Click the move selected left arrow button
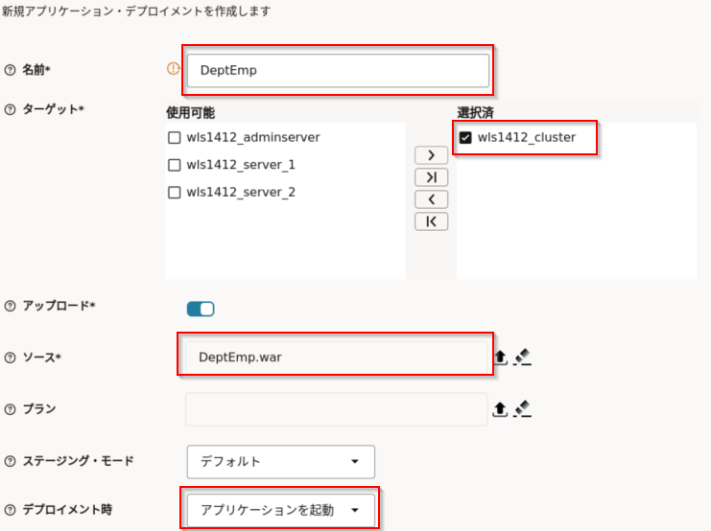711x531 pixels. pos(431,199)
